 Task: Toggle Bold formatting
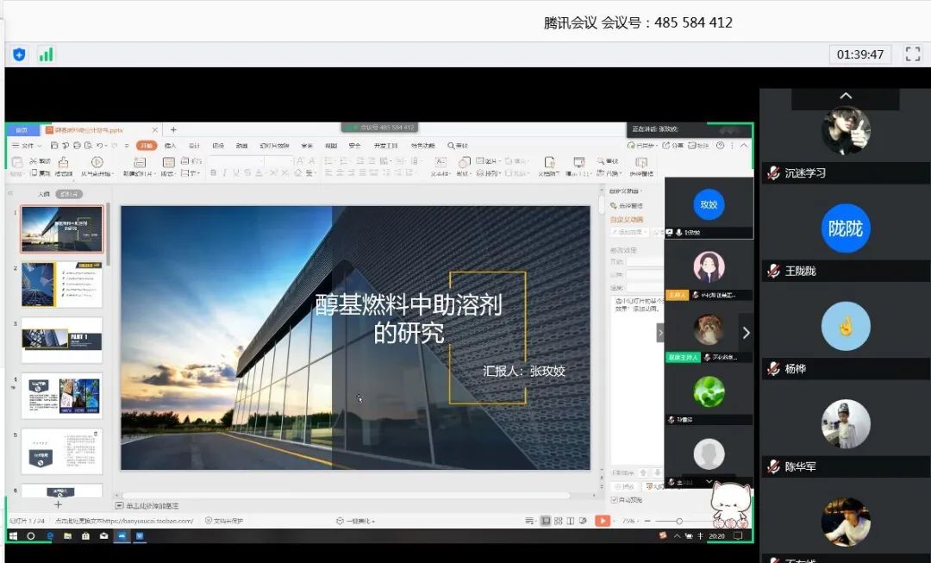pyautogui.click(x=213, y=172)
